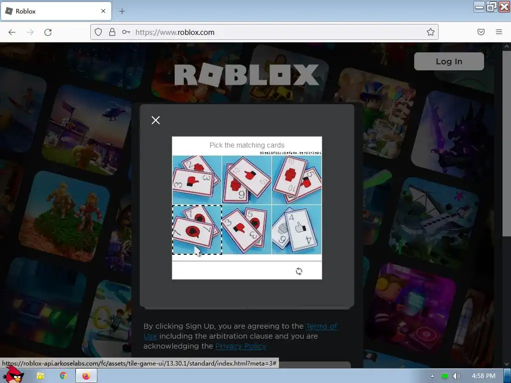Open the Privacy Policy link
This screenshot has width=511, height=383.
coord(241,346)
